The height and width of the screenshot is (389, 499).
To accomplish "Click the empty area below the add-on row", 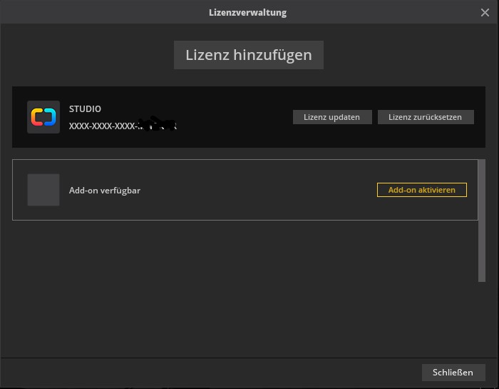I will (x=242, y=286).
